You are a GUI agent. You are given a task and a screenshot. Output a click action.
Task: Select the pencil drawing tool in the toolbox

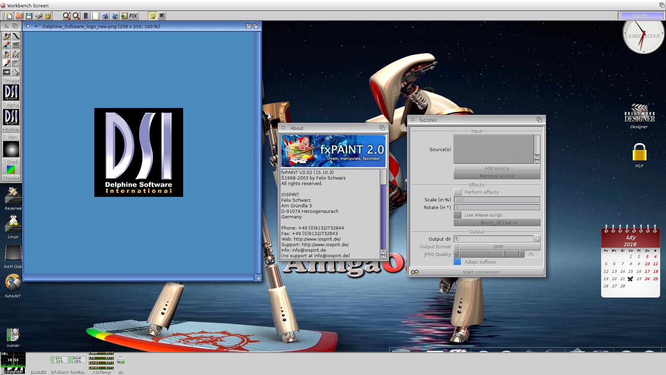7,36
